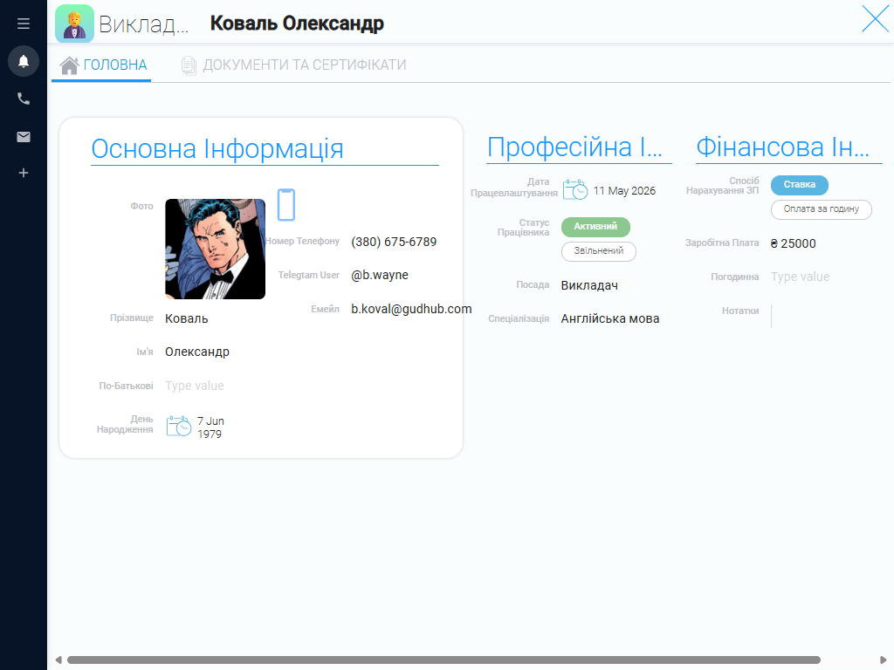Open notifications bell icon
Screen dimensions: 894x670
pos(24,61)
